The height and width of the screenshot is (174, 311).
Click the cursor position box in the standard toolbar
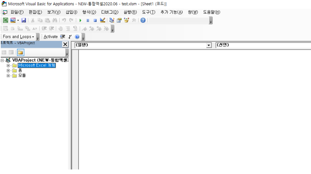(178, 20)
